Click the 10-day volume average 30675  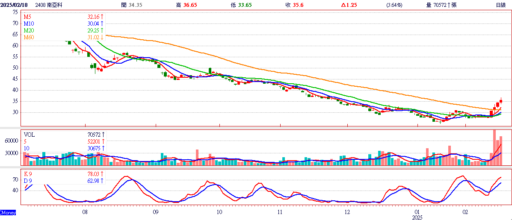pyautogui.click(x=93, y=148)
